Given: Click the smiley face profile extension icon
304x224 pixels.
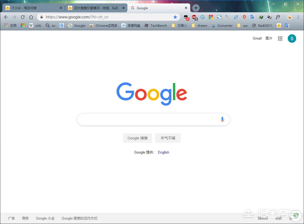Looking at the screenshot, I should pos(289,17).
